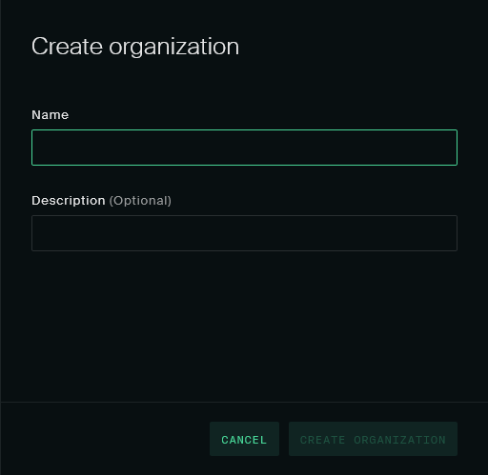Submit with the Create Organization button
Image resolution: width=488 pixels, height=475 pixels.
[373, 439]
